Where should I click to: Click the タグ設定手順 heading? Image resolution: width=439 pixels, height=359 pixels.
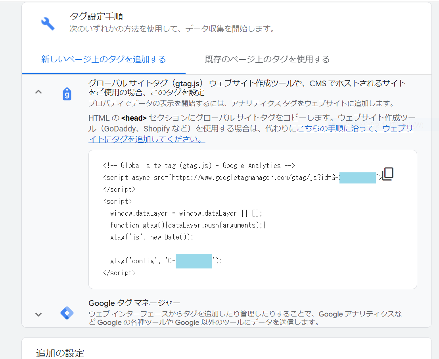click(x=96, y=16)
